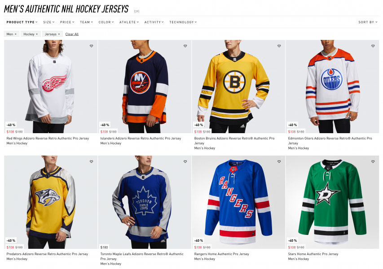This screenshot has width=383, height=269.
Task: Click the heart icon on the Predators jersey
Action: [x=91, y=161]
